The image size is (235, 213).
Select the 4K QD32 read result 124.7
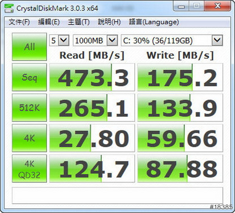click(92, 168)
